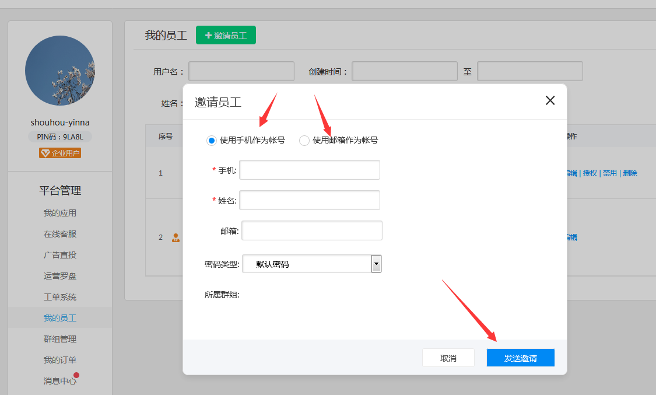Open 群组管理 in sidebar
Image resolution: width=656 pixels, height=395 pixels.
(60, 339)
